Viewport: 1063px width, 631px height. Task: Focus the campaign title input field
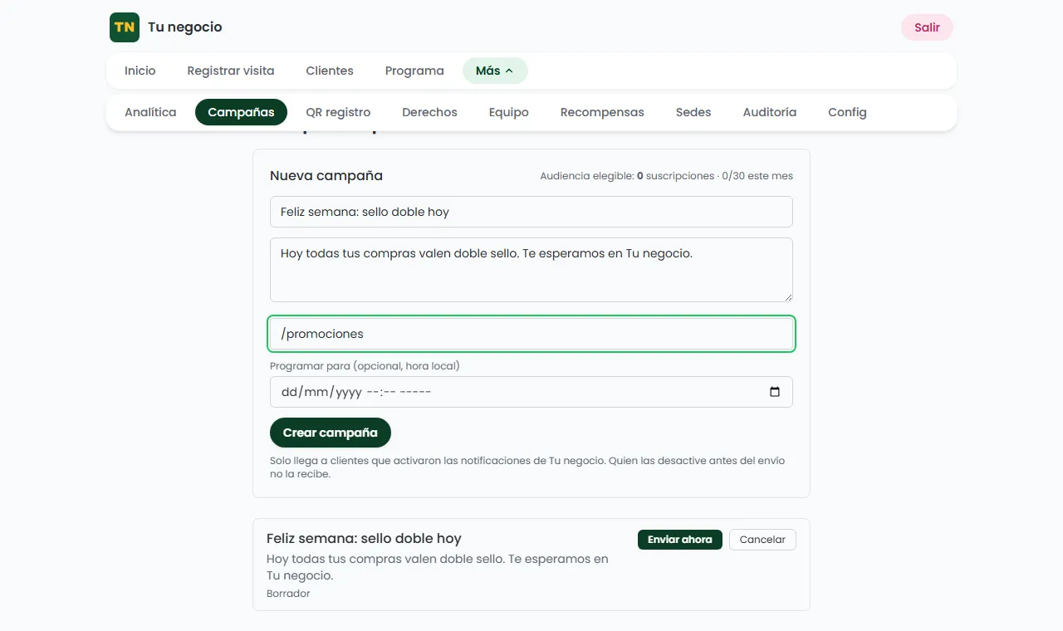click(x=531, y=212)
